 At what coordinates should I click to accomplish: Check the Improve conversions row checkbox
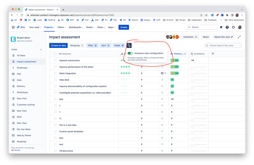[55, 60]
